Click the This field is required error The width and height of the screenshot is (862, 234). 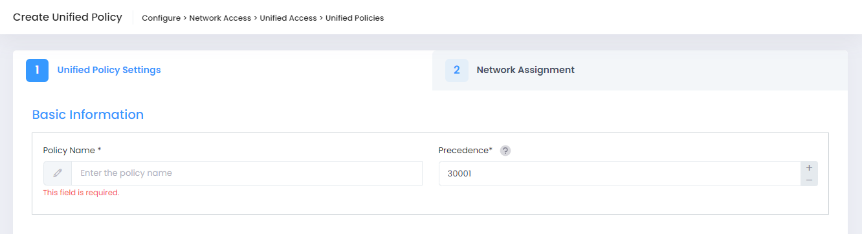(x=81, y=193)
